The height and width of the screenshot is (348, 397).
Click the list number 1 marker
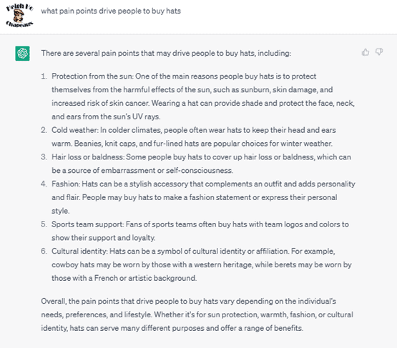pyautogui.click(x=44, y=76)
